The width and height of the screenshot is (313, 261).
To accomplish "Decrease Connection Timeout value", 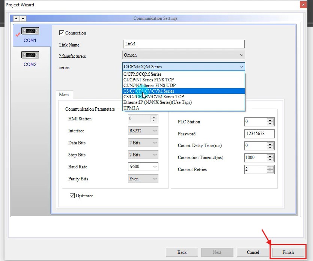I will click(x=270, y=159).
